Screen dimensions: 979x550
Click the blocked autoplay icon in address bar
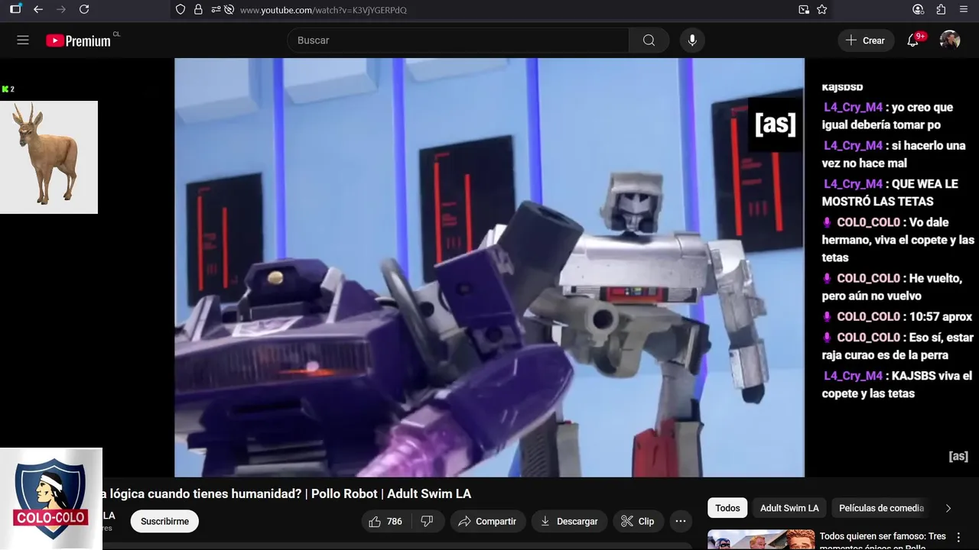tap(229, 10)
